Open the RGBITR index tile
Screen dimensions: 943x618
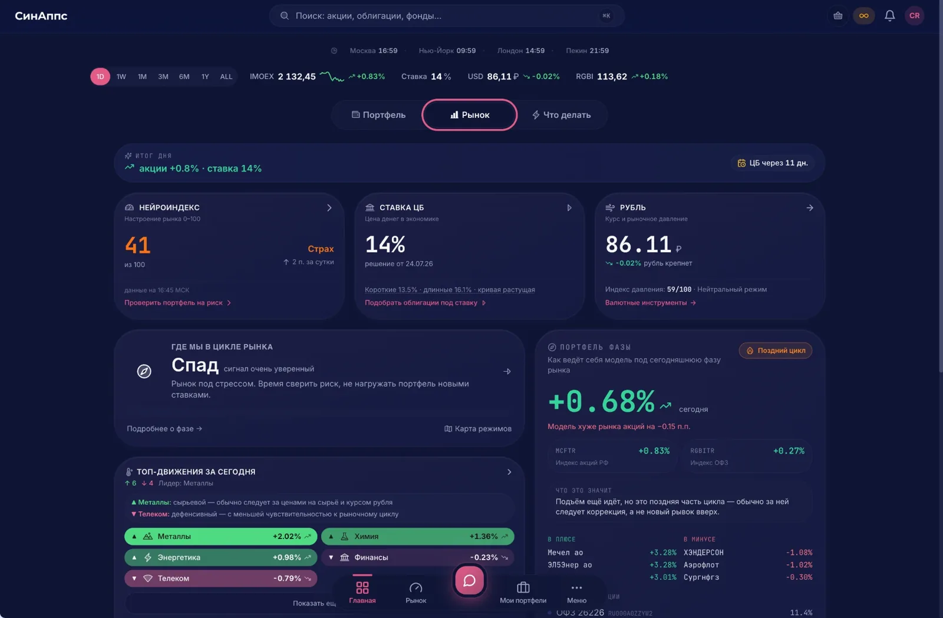(747, 457)
